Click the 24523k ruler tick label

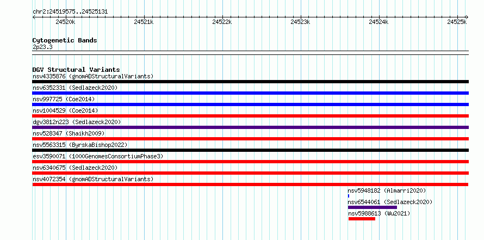point(300,22)
